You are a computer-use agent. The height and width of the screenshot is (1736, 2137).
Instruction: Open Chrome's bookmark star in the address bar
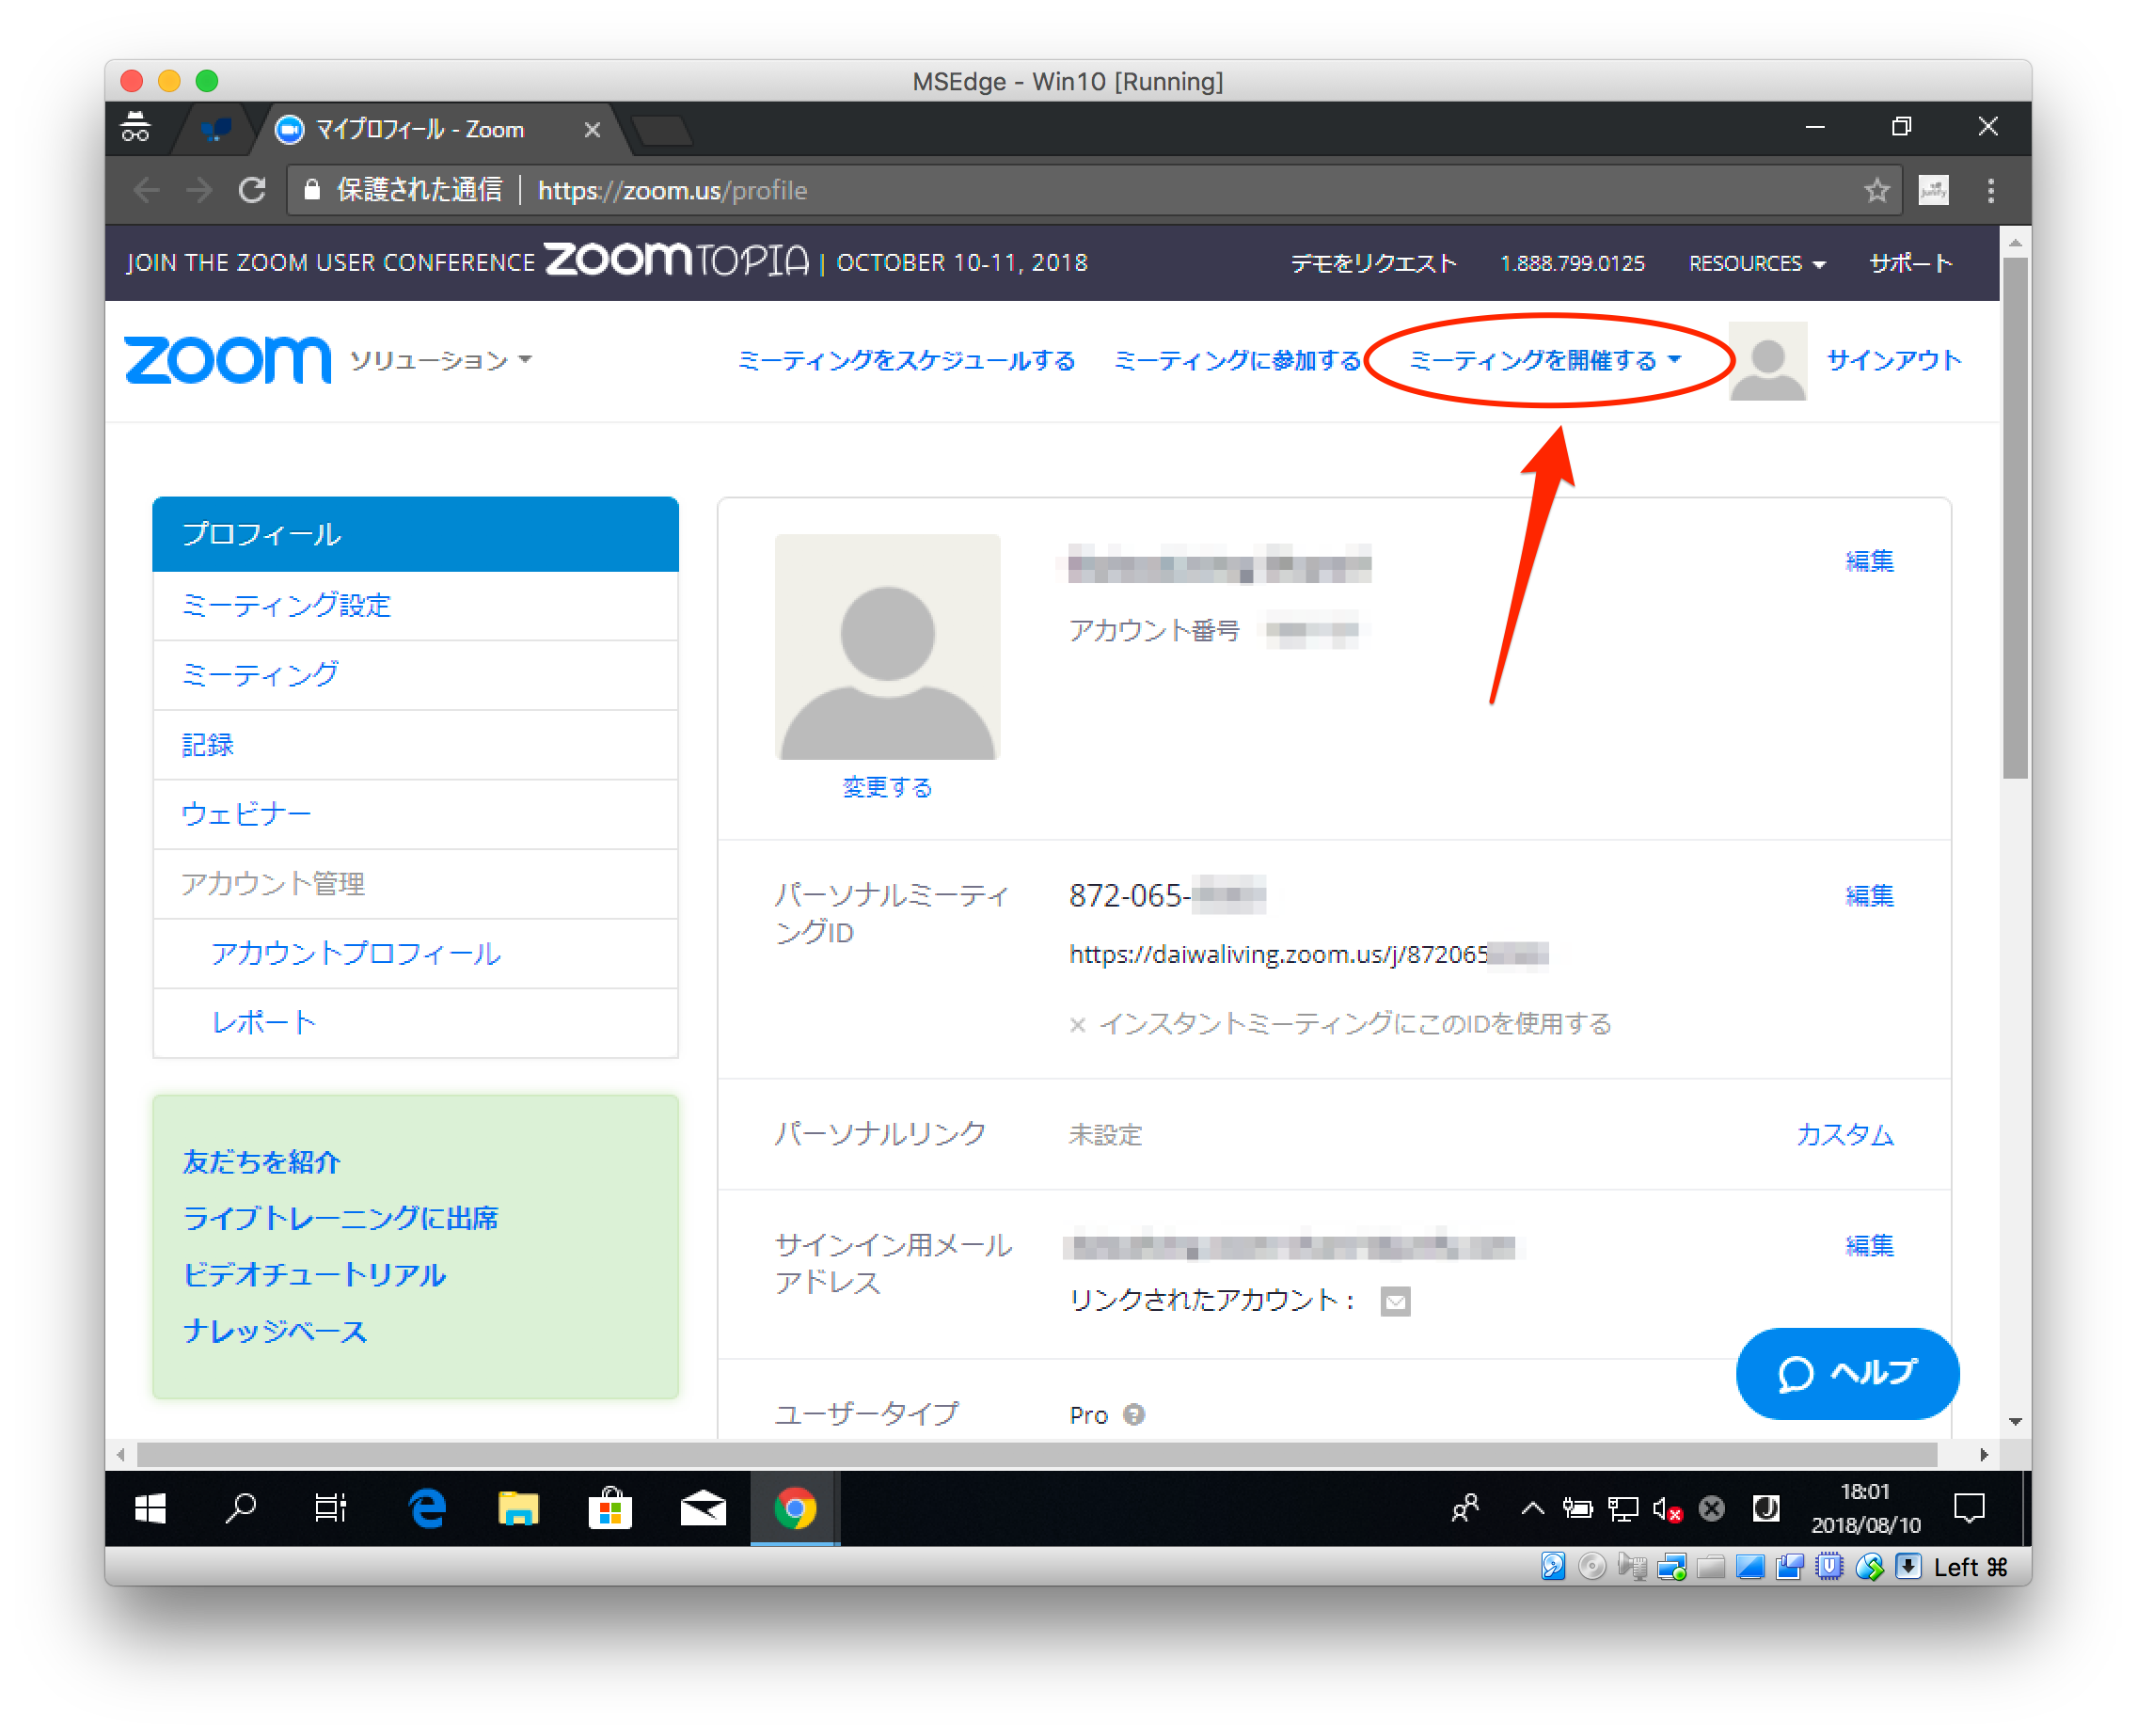pos(1877,190)
